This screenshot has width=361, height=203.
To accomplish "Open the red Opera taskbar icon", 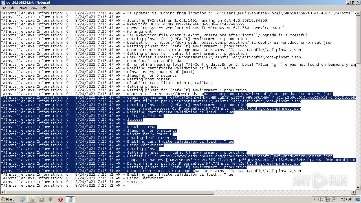I will 60,199.
